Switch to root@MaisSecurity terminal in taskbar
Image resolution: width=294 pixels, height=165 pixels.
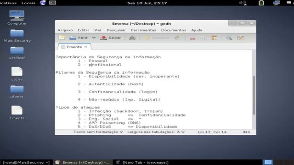click(26, 162)
